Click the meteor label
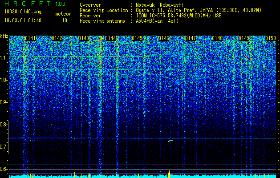 coord(63,14)
